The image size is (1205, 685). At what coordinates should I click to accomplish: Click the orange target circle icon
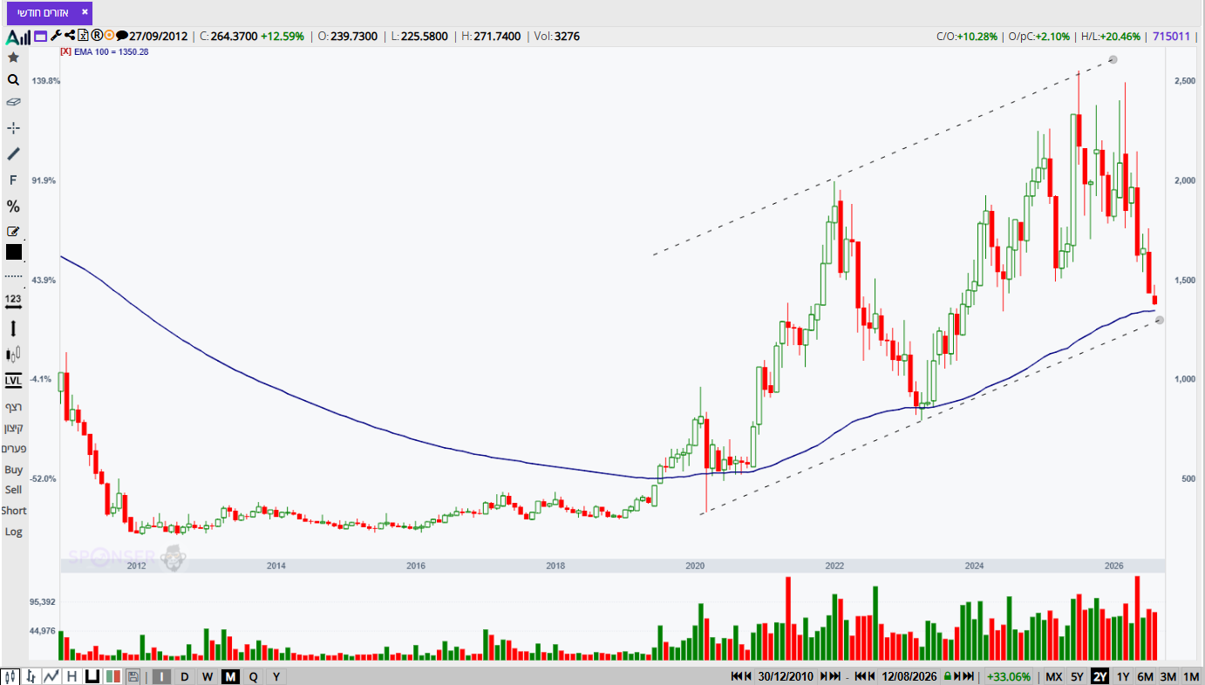[109, 36]
